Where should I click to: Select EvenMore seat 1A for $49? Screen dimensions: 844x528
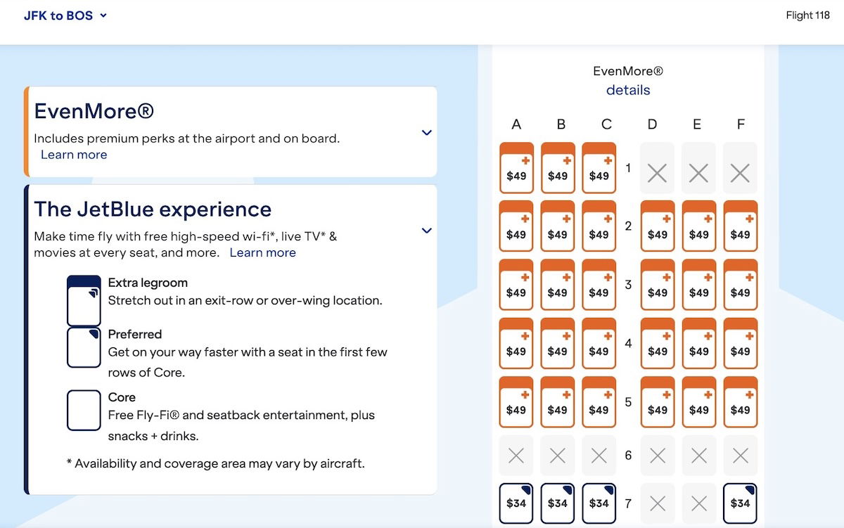pyautogui.click(x=516, y=168)
